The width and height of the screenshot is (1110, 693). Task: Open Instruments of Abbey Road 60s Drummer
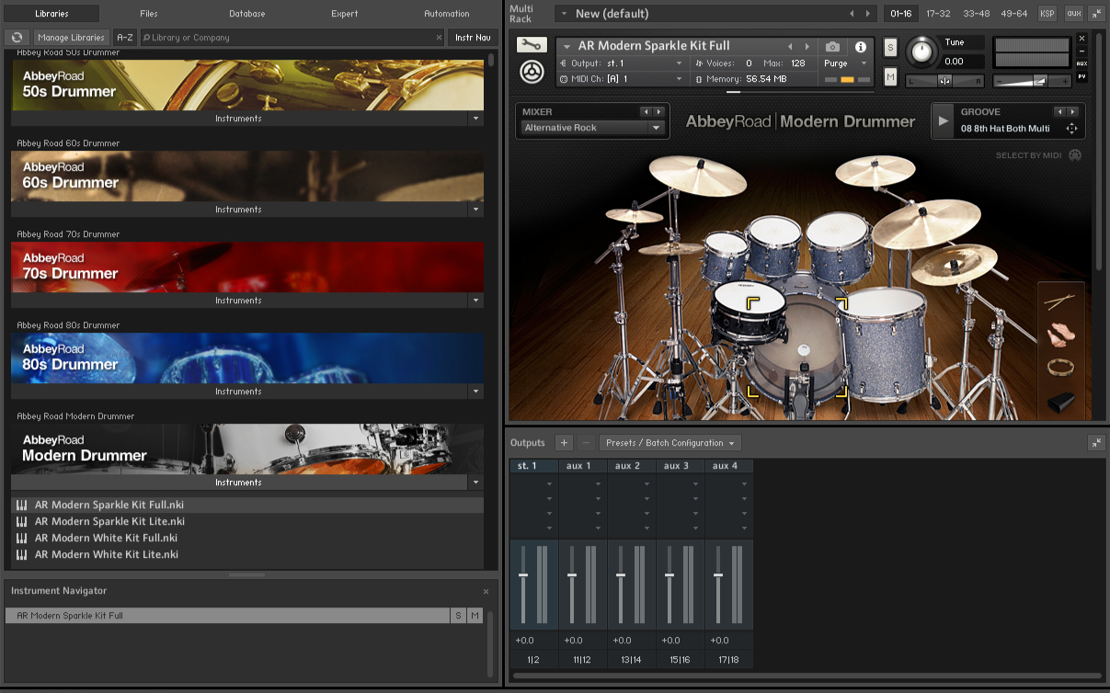(239, 210)
